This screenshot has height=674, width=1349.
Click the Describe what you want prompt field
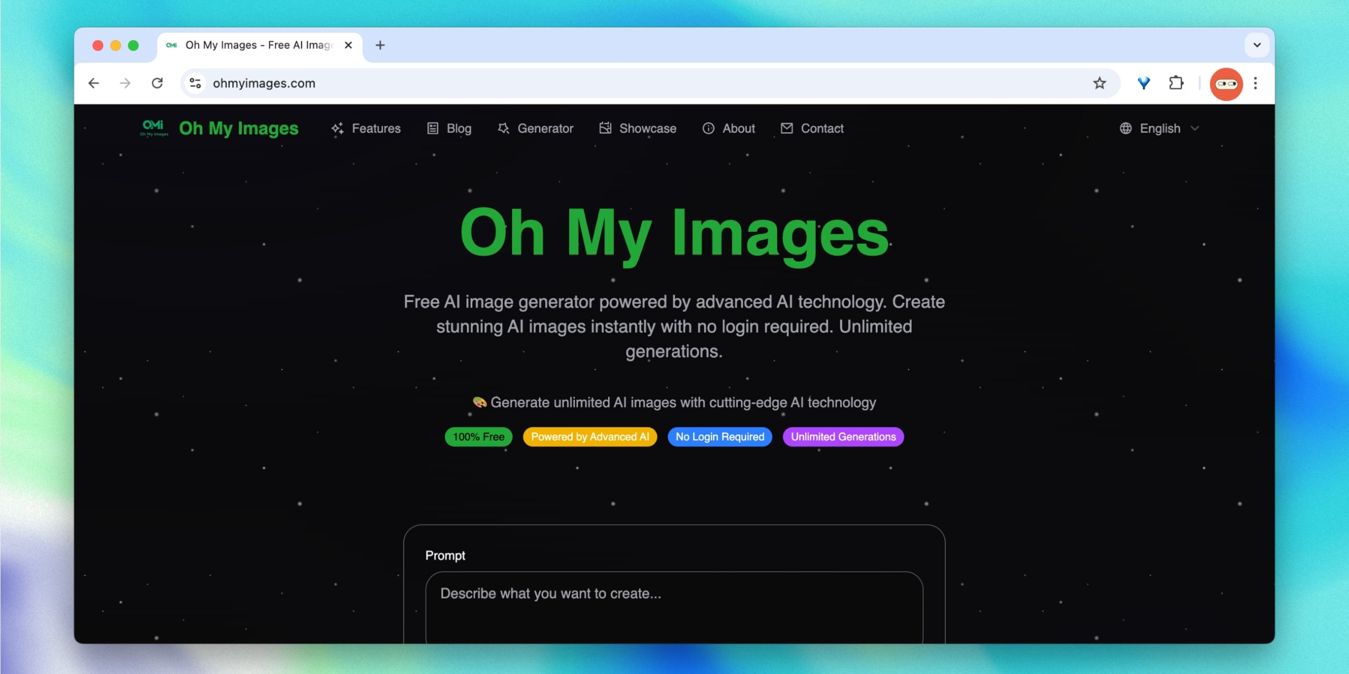673,595
